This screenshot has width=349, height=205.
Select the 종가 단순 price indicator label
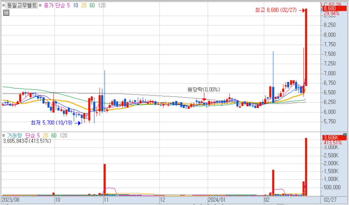[55, 5]
